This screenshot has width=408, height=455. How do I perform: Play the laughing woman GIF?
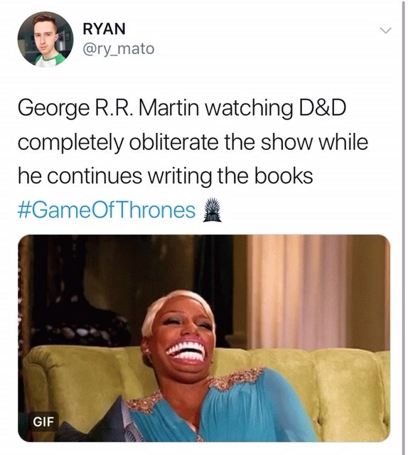tap(204, 338)
